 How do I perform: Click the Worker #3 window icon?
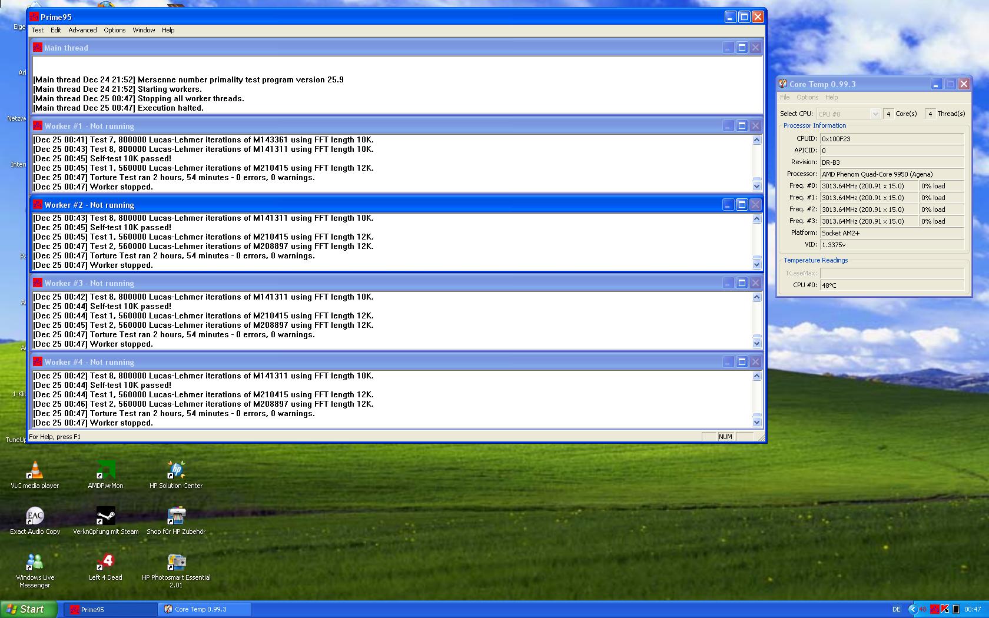38,283
